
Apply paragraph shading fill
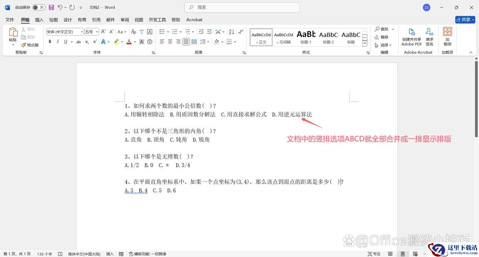click(217, 42)
